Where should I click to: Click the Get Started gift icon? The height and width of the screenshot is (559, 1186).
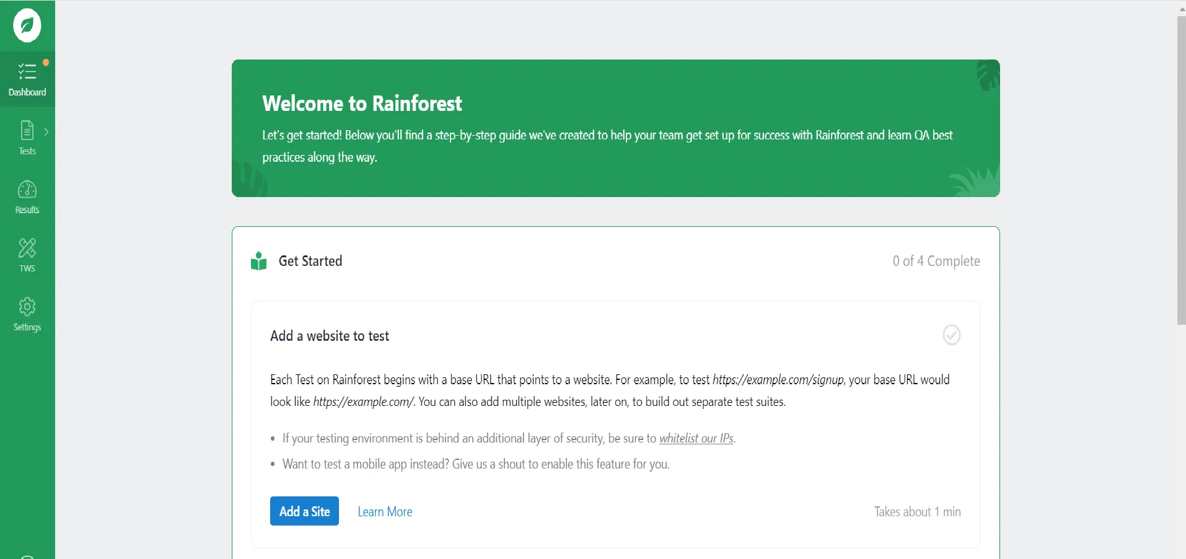tap(258, 260)
